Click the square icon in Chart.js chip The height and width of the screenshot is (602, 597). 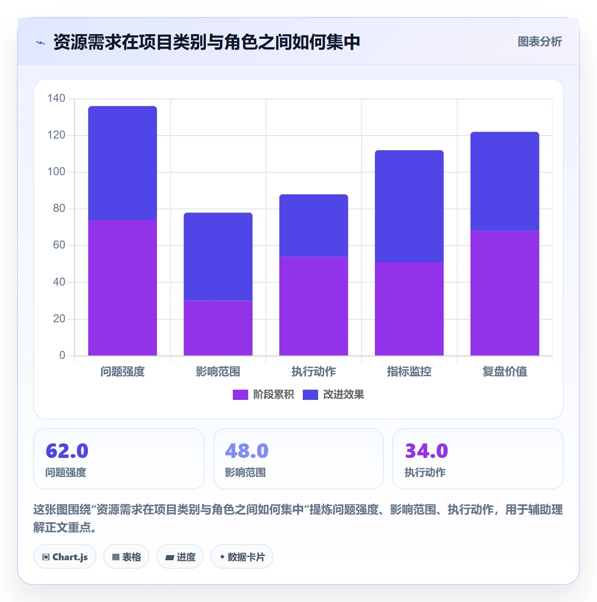coord(46,557)
